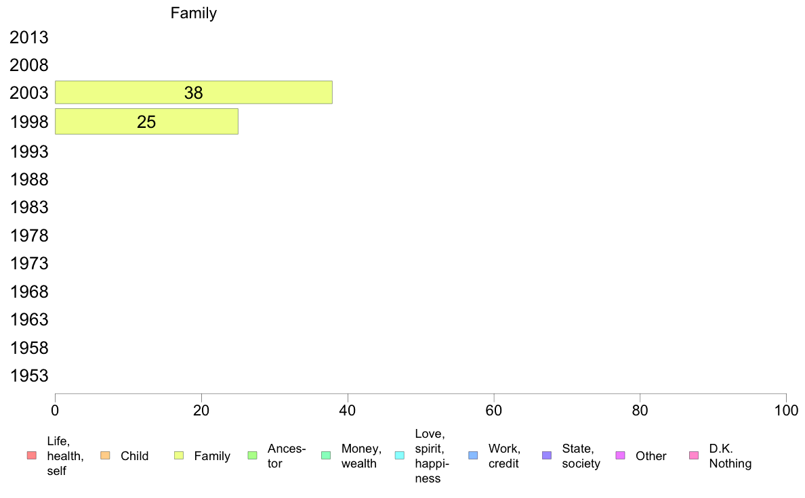Click the Family yellow legend swatch

[x=179, y=455]
